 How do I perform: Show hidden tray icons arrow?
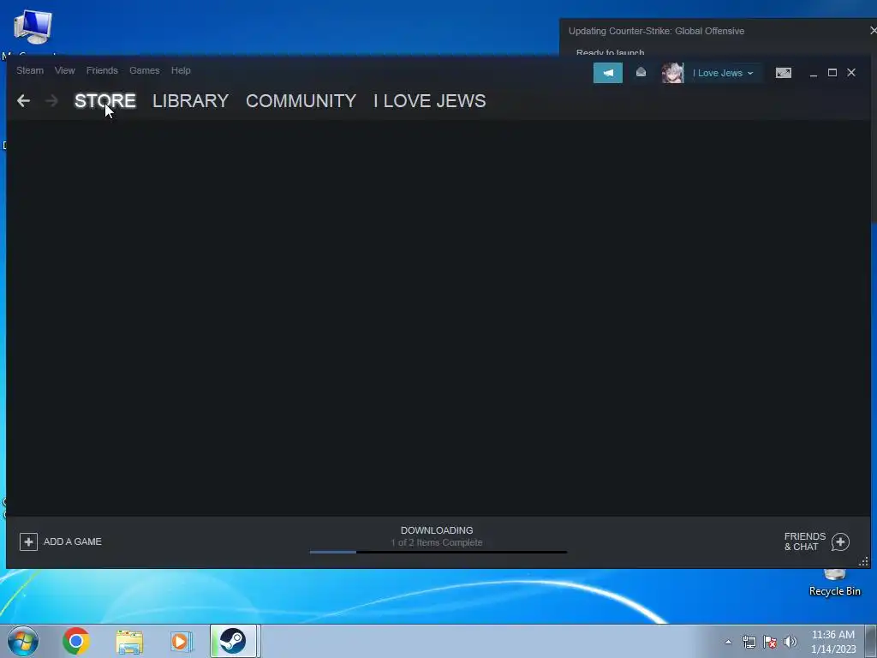coord(728,642)
